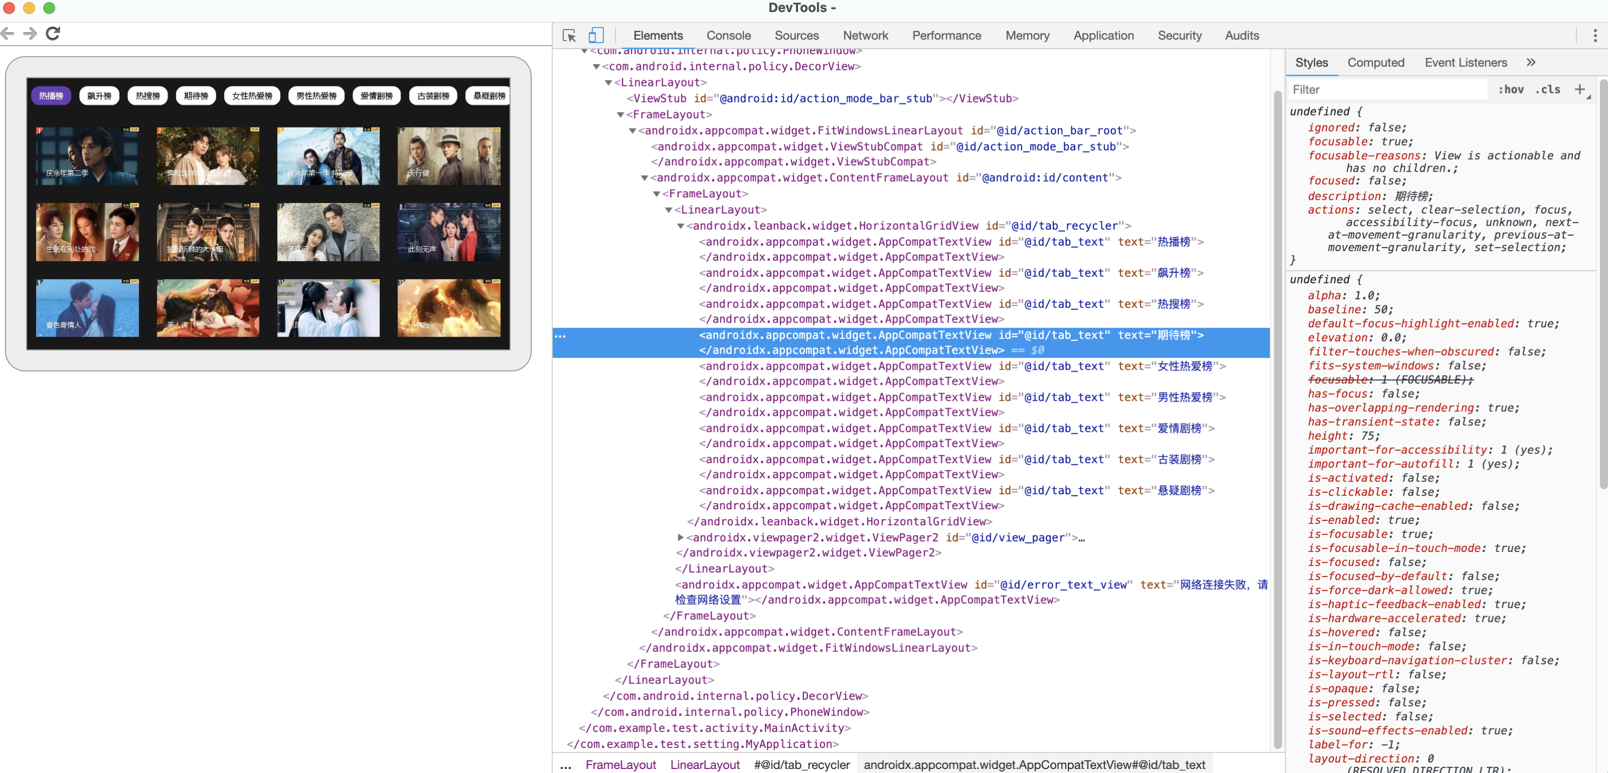Select the 飙升榜 tab pill in preview
Image resolution: width=1608 pixels, height=773 pixels.
click(x=99, y=95)
